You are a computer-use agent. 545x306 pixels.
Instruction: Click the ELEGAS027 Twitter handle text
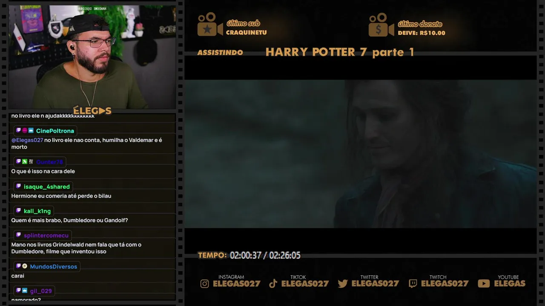click(375, 283)
